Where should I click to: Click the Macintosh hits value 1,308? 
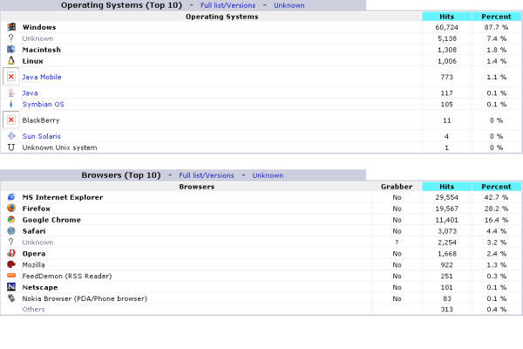pos(447,50)
